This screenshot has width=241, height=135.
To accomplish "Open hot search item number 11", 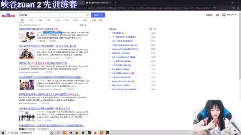I will pyautogui.click(x=121, y=73).
